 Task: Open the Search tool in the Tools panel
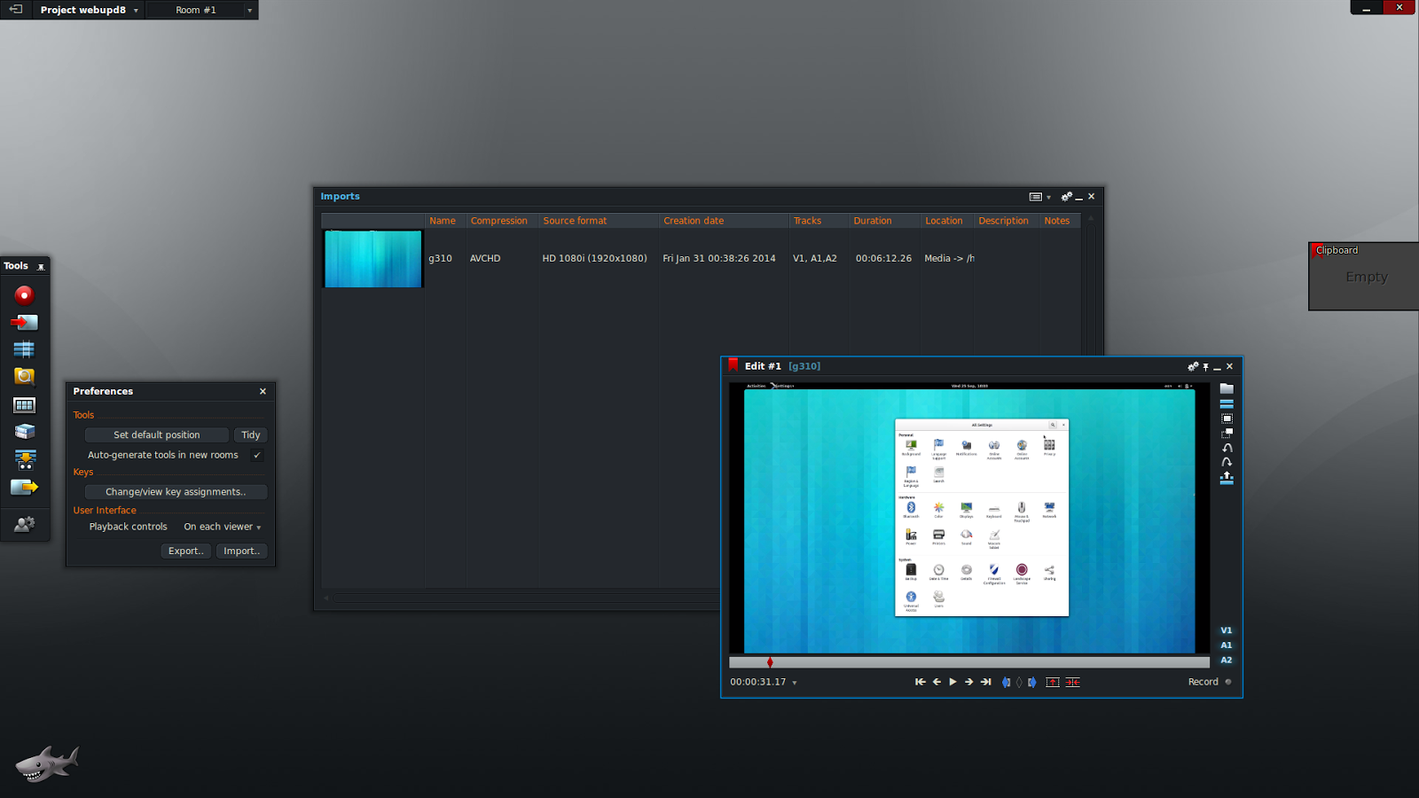coord(24,376)
